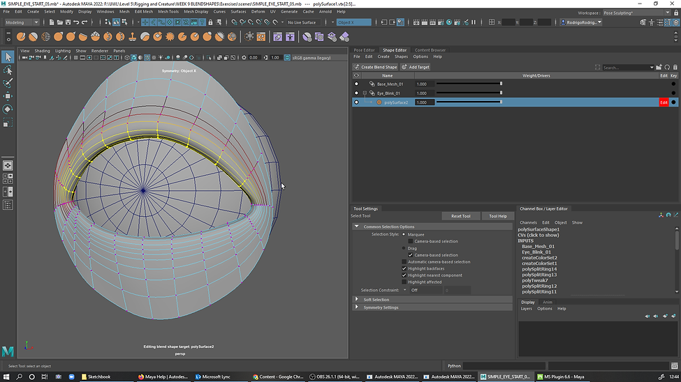Pick the mesh-patterned Relax sculpt tool

(45, 37)
